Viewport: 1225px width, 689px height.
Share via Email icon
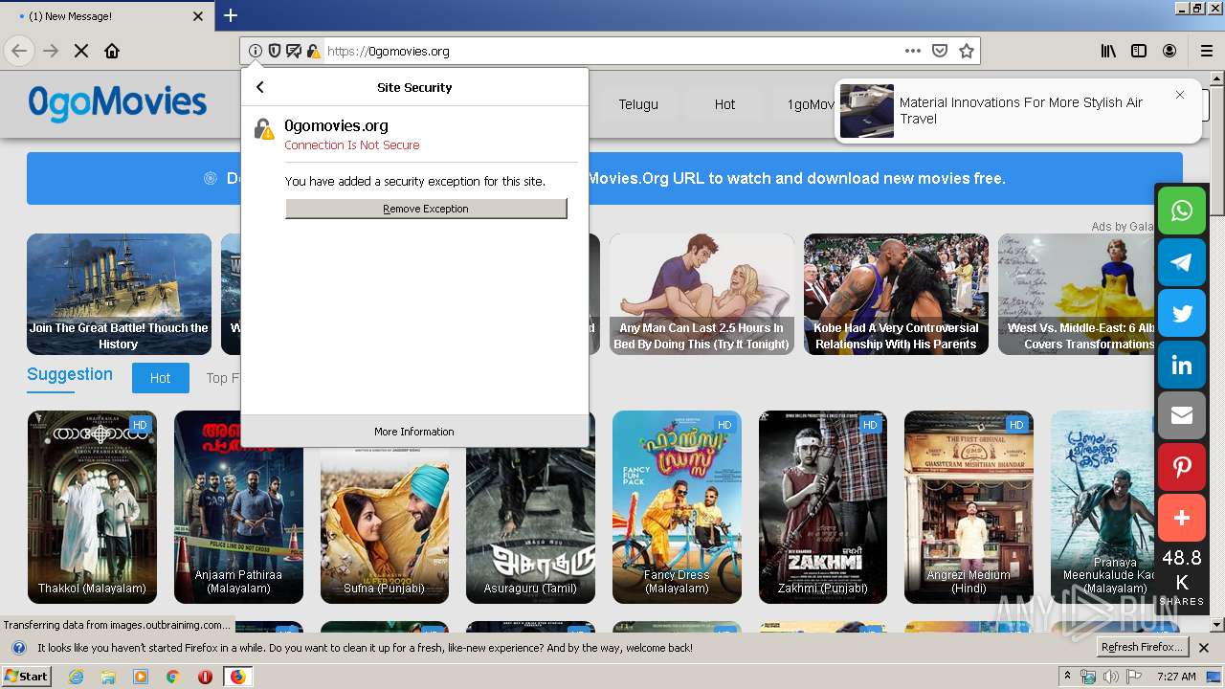coord(1182,415)
